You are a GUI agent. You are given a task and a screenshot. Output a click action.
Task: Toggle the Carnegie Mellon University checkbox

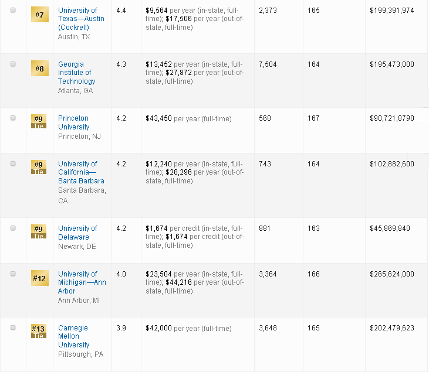[x=13, y=328]
